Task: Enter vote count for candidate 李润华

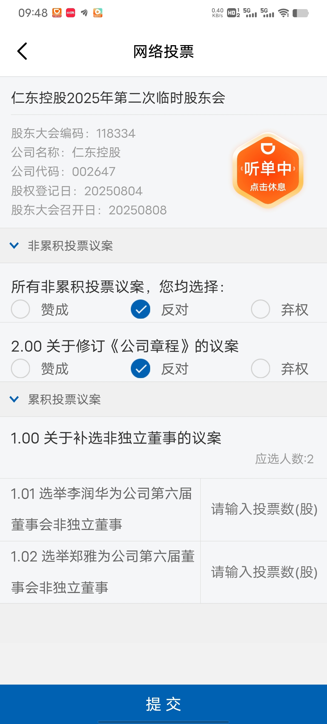Action: pyautogui.click(x=264, y=509)
